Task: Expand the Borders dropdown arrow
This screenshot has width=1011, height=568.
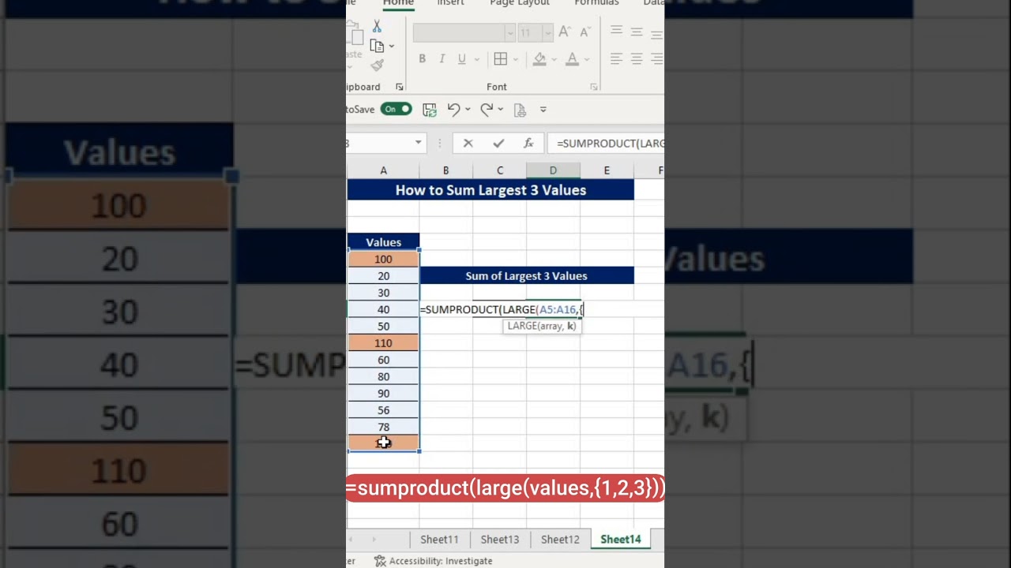Action: [x=515, y=59]
